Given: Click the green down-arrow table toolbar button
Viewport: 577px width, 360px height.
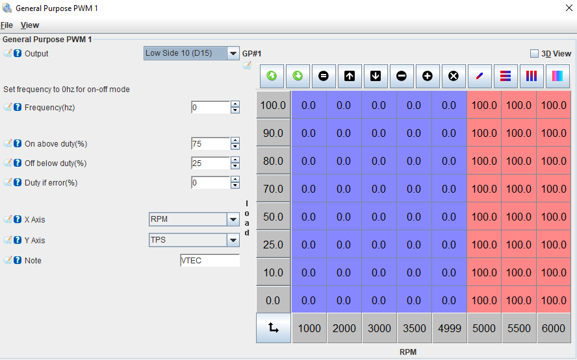Looking at the screenshot, I should [x=298, y=76].
